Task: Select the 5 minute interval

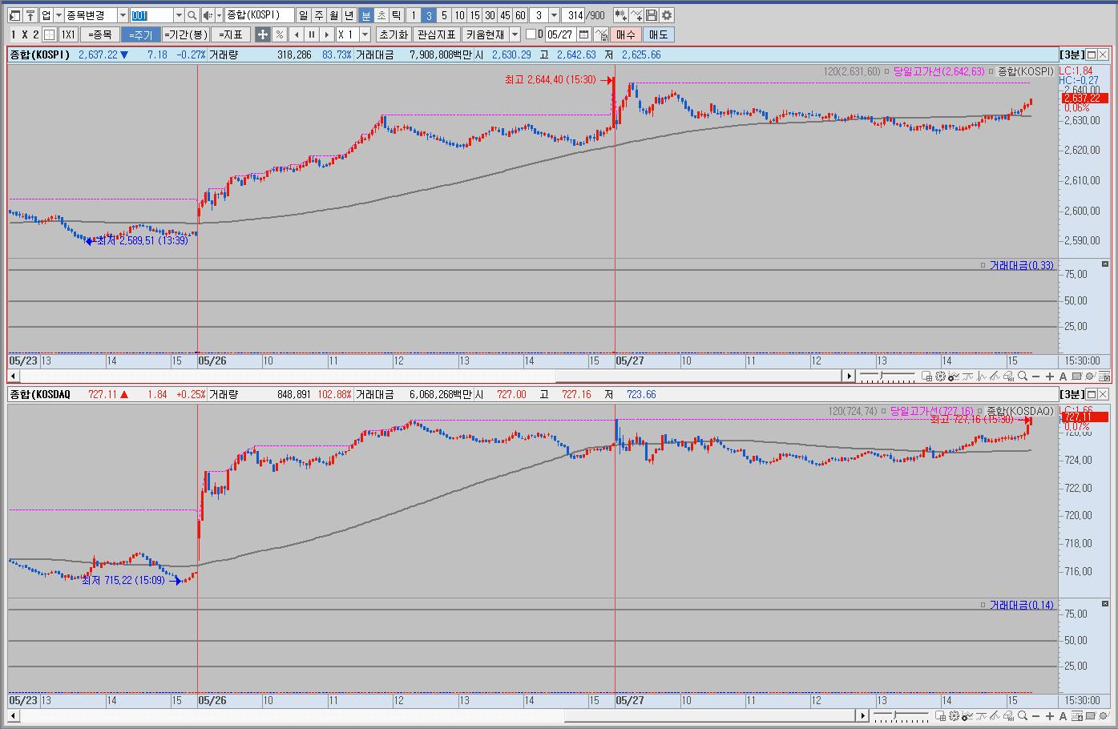Action: pyautogui.click(x=444, y=15)
